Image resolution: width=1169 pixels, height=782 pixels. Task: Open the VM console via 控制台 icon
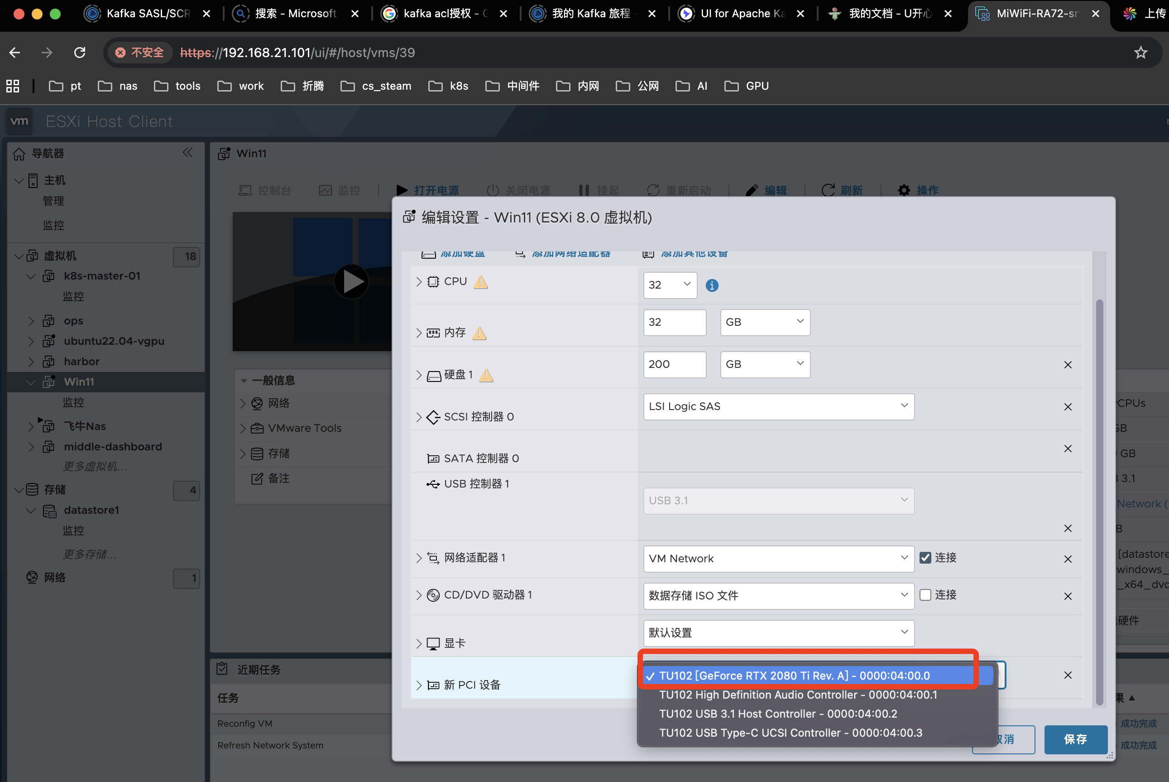[x=245, y=189]
